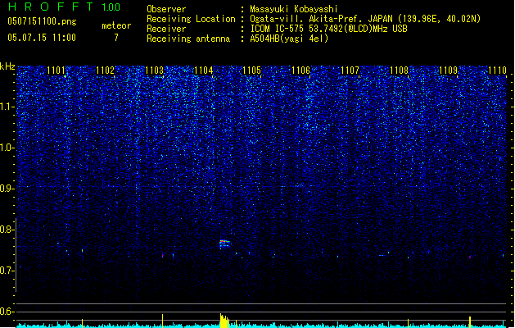Click time marker 1105

[x=252, y=71]
